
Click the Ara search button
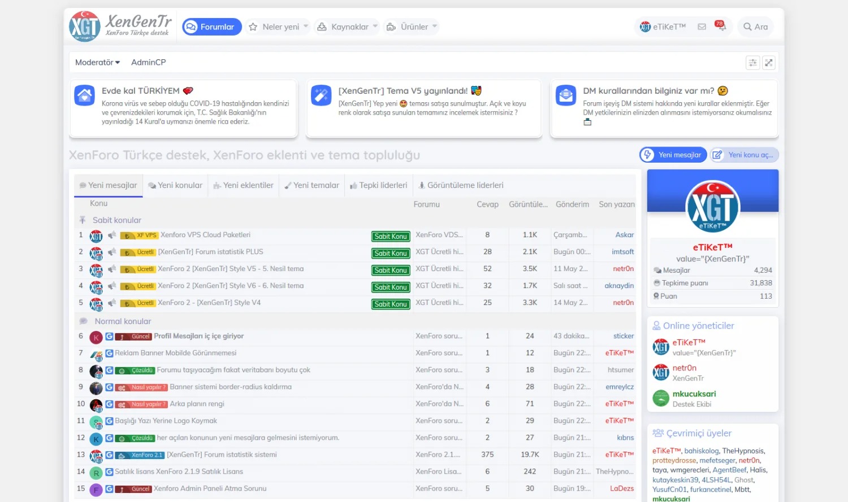click(755, 27)
